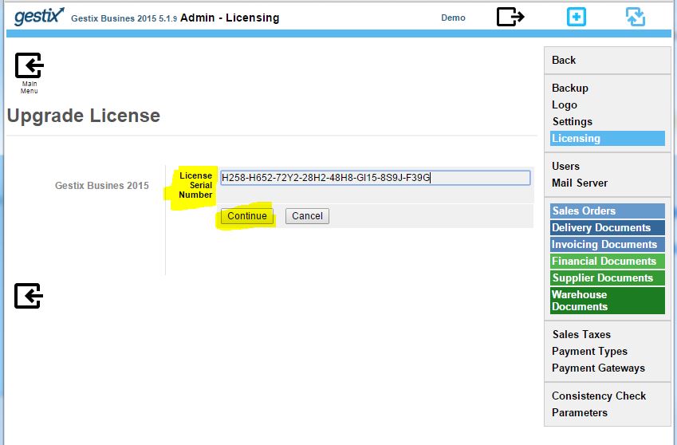Screen dimensions: 677x445
Task: Focus the License Serial Number field
Action: click(x=376, y=178)
